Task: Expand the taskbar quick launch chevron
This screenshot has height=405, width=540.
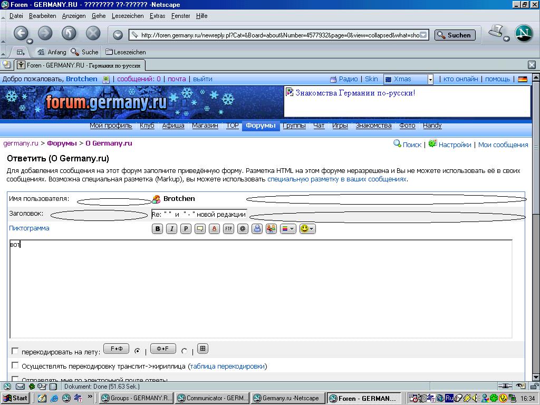Action: (90, 397)
